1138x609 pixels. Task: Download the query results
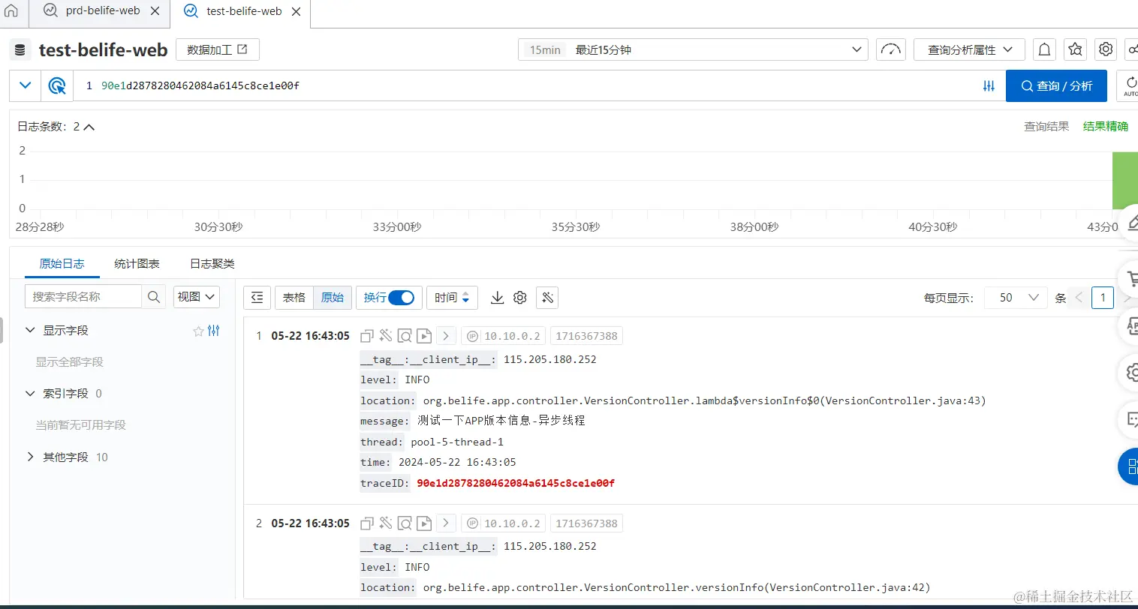coord(497,297)
